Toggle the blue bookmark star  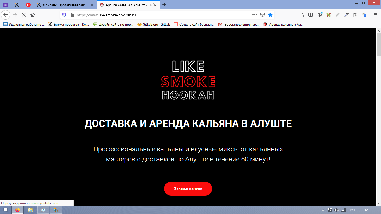[270, 15]
